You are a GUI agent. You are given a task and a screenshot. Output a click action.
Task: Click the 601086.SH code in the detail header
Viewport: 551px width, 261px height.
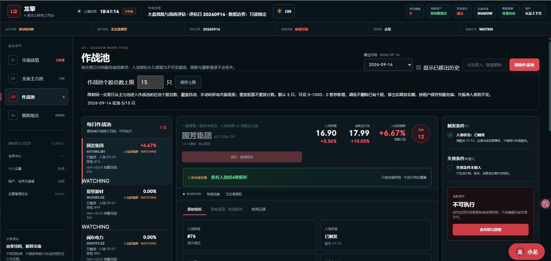(224, 137)
